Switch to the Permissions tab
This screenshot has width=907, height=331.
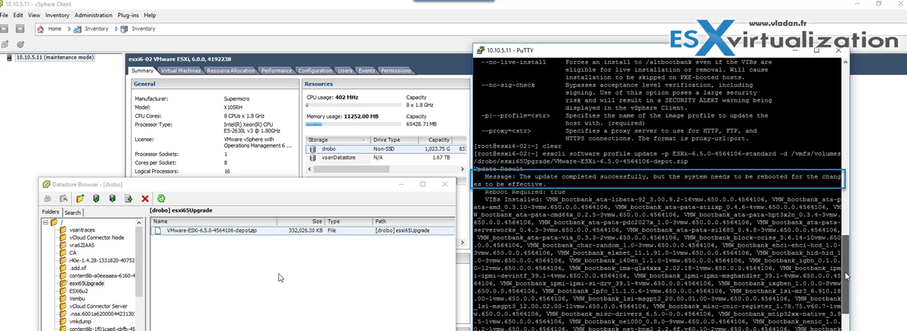click(x=395, y=70)
